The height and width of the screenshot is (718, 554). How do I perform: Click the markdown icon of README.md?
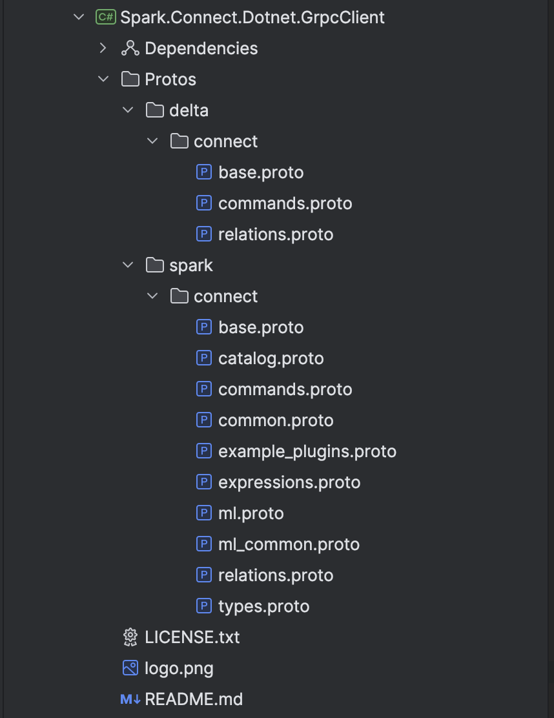tap(130, 699)
